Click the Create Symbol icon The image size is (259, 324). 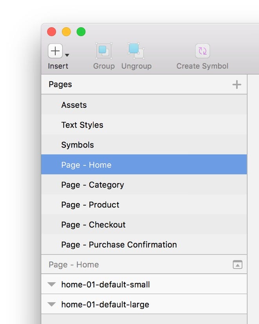(202, 51)
